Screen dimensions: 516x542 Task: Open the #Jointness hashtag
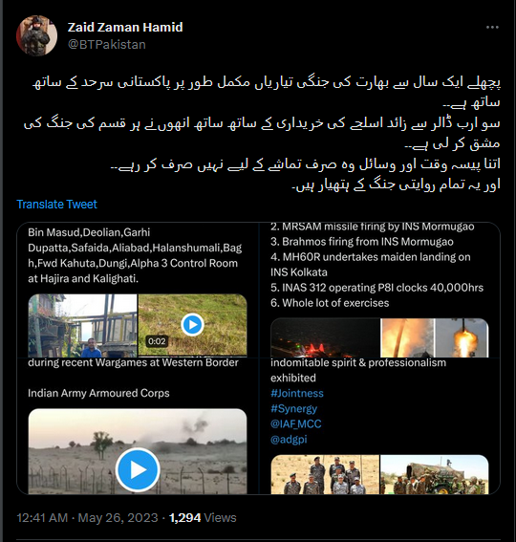coord(297,394)
